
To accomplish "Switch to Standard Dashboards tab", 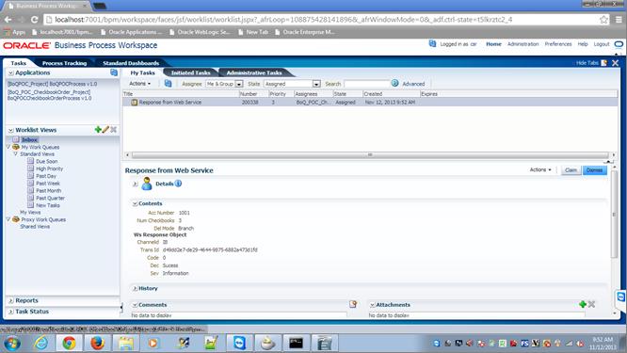I will (x=131, y=63).
